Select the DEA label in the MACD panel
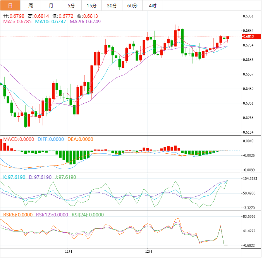 click(81, 139)
